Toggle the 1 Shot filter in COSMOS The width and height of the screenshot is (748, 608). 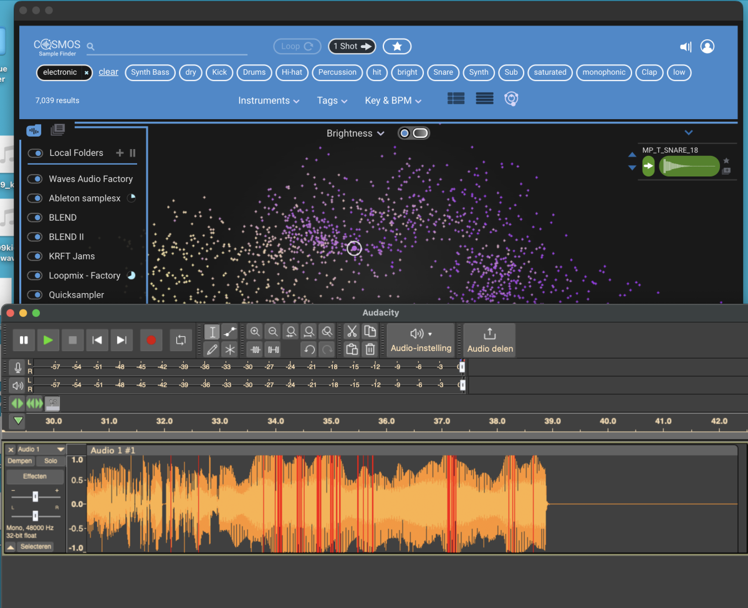pos(352,46)
